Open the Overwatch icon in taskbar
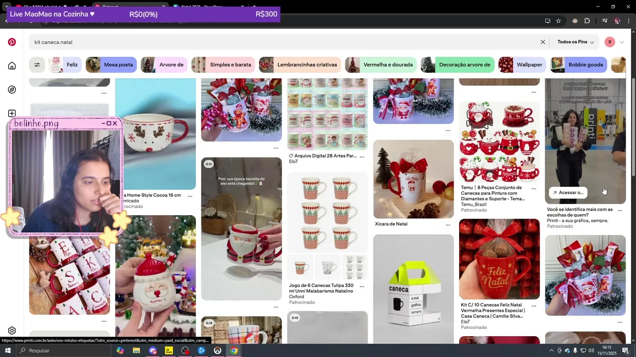This screenshot has width=636, height=357. (218, 351)
